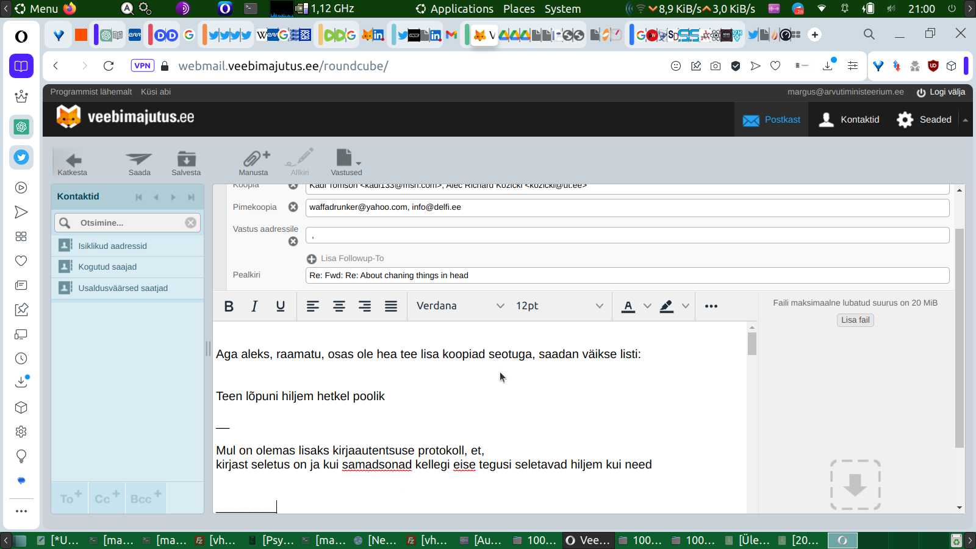This screenshot has height=549, width=976.
Task: Save draft using Salvesta icon
Action: (x=186, y=159)
